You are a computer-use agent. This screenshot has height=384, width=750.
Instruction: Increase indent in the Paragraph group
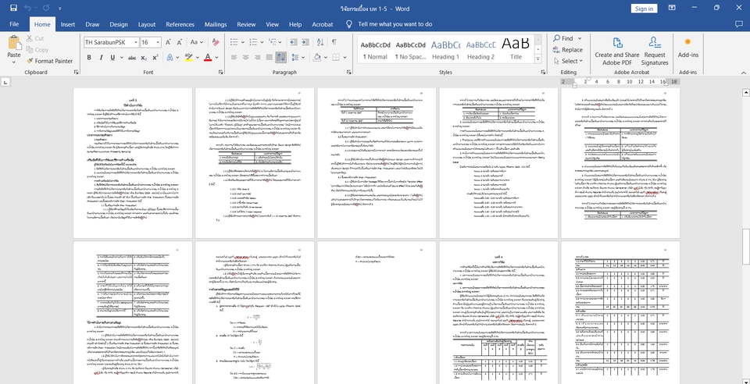click(305, 42)
